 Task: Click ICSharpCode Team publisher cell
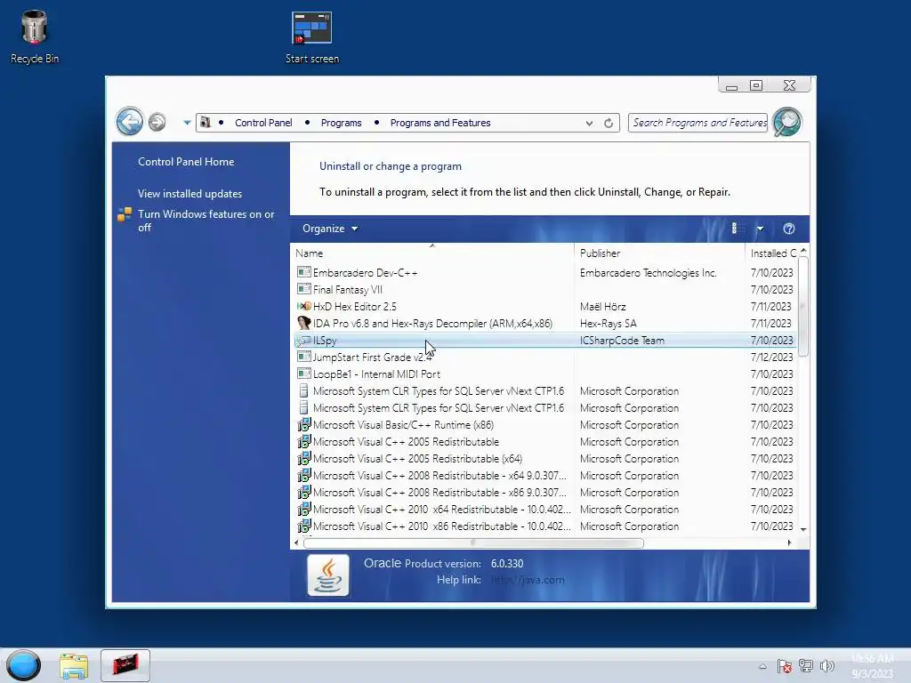click(x=622, y=341)
